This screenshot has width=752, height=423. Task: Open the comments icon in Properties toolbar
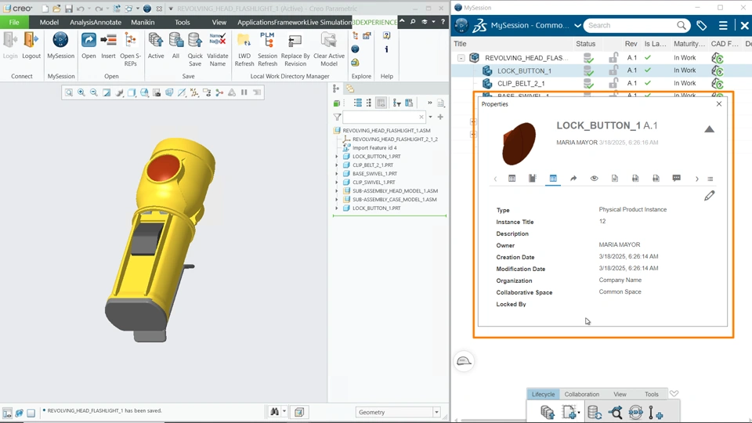click(x=676, y=179)
